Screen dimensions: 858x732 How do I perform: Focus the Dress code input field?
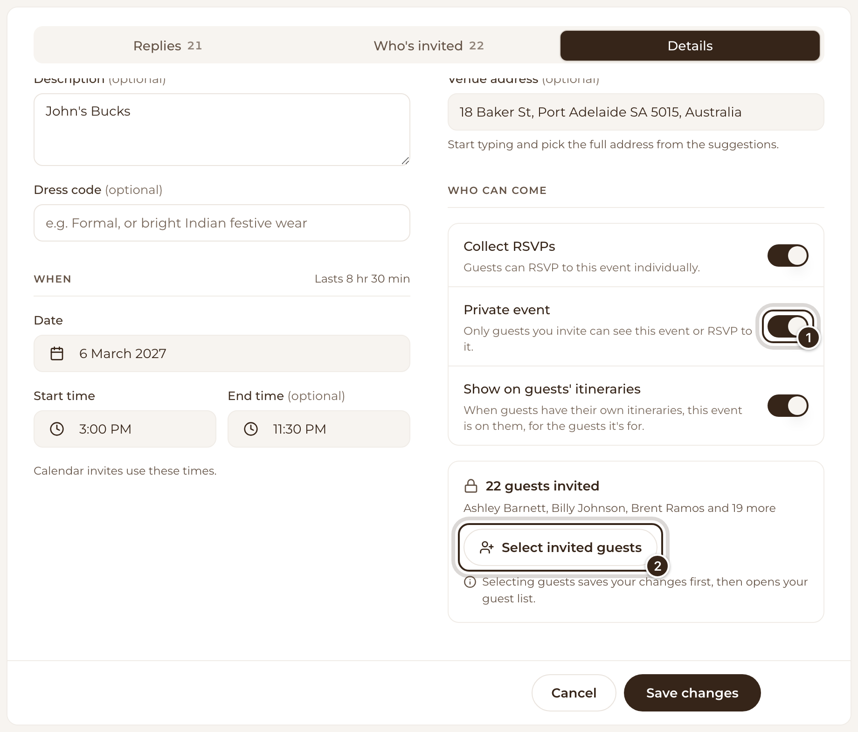point(222,223)
